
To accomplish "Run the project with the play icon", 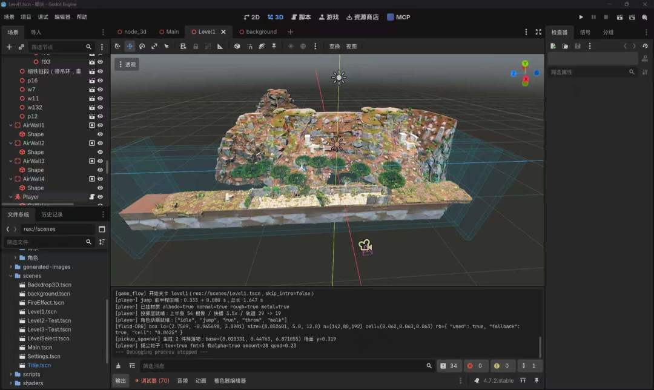I will 581,17.
